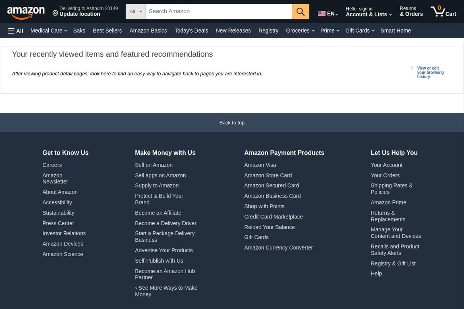Open Gift Cards footer link
Screen dimensions: 464x309
pyautogui.click(x=256, y=237)
